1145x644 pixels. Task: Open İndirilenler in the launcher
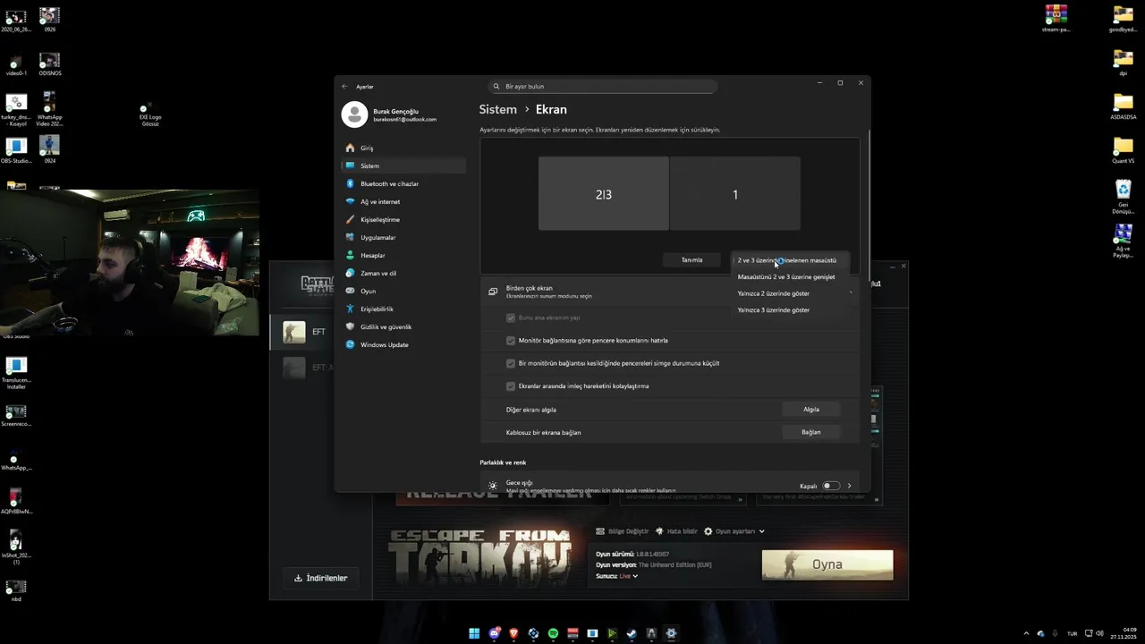pos(320,578)
